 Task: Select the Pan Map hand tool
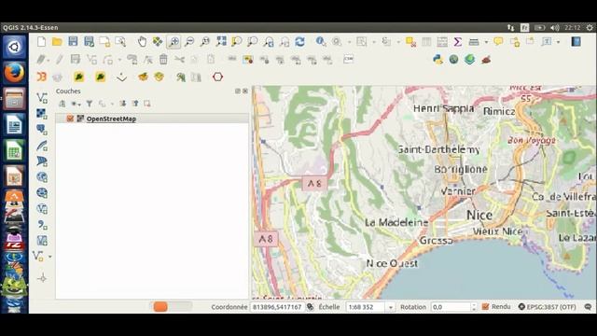coord(142,41)
